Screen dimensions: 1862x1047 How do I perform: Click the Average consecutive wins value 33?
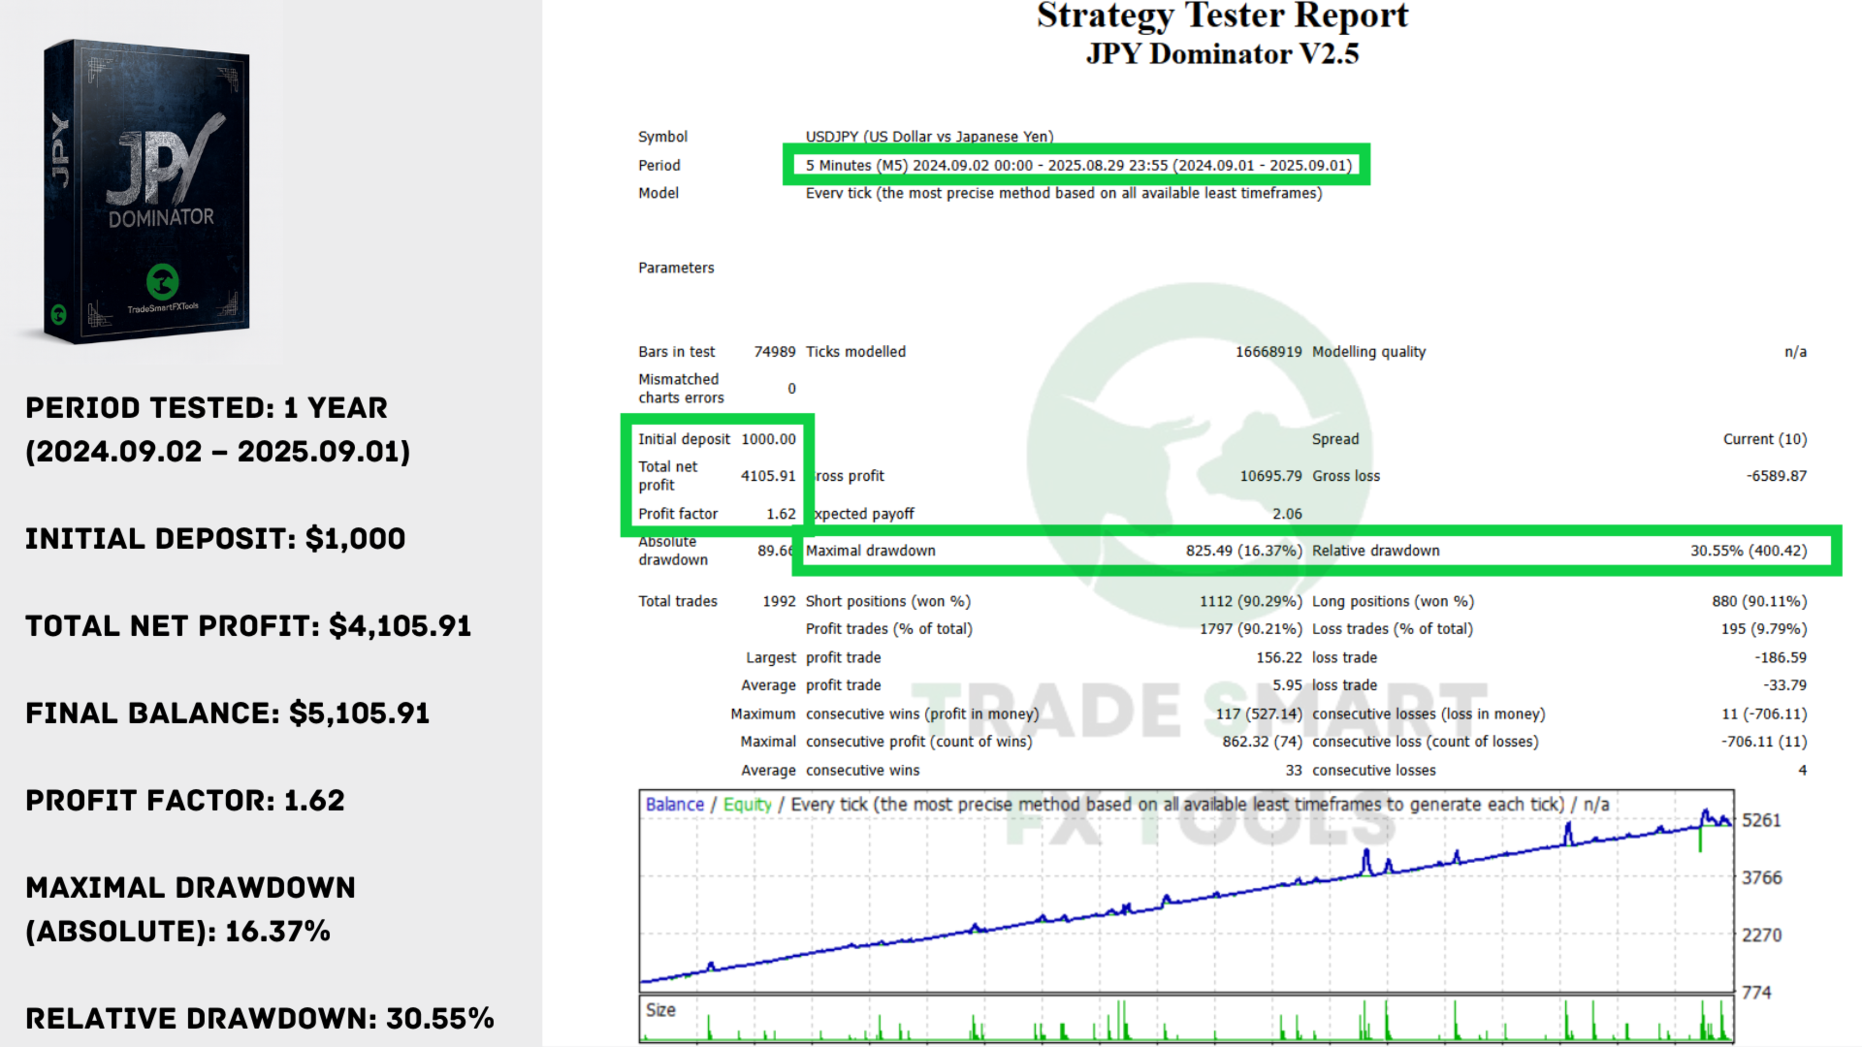coord(1294,771)
